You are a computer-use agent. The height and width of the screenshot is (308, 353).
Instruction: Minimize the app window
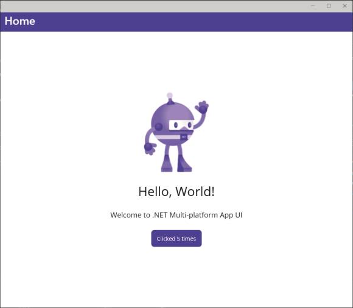pyautogui.click(x=313, y=6)
